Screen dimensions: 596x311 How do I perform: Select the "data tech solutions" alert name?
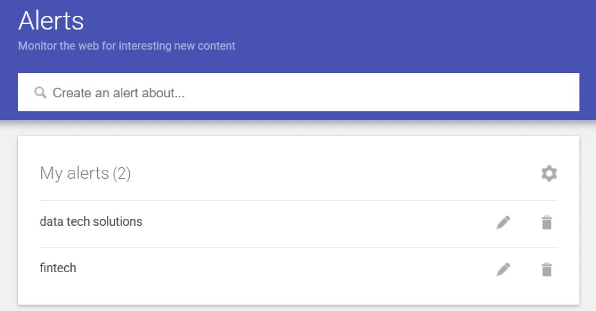coord(91,222)
